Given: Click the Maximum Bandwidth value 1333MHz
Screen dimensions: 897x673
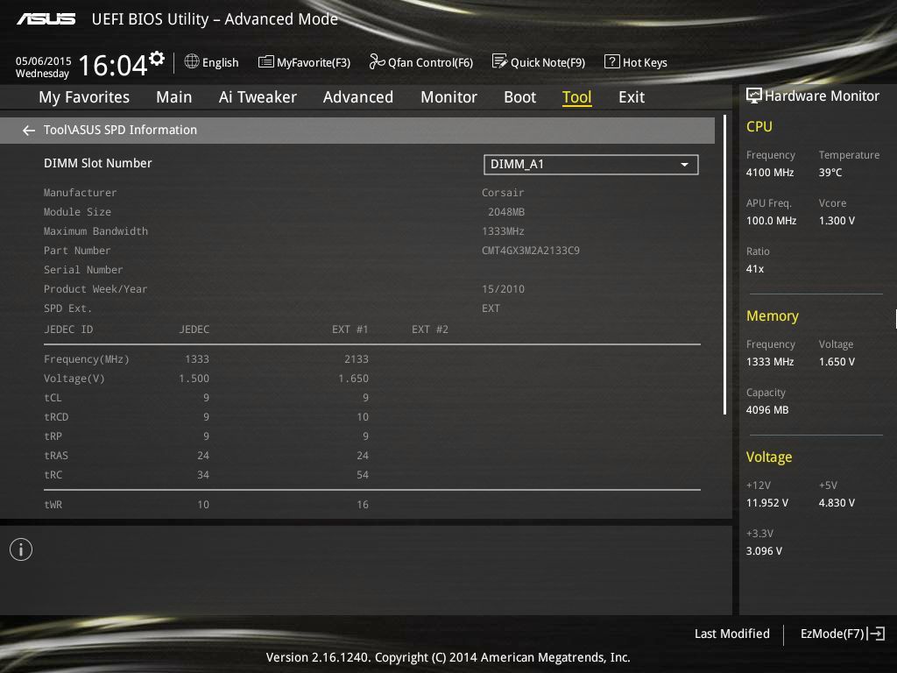Looking at the screenshot, I should click(503, 231).
